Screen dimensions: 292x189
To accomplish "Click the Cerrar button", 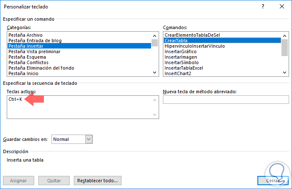I will (272, 181).
